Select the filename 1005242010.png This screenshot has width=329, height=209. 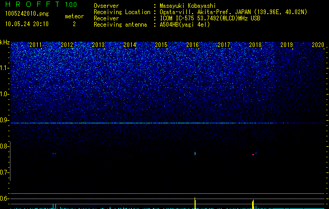click(x=27, y=14)
